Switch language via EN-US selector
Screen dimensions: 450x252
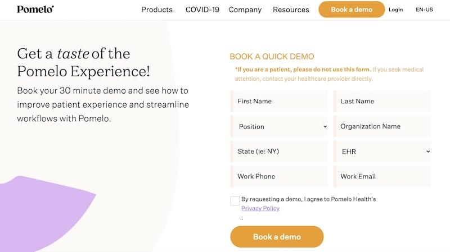(424, 10)
